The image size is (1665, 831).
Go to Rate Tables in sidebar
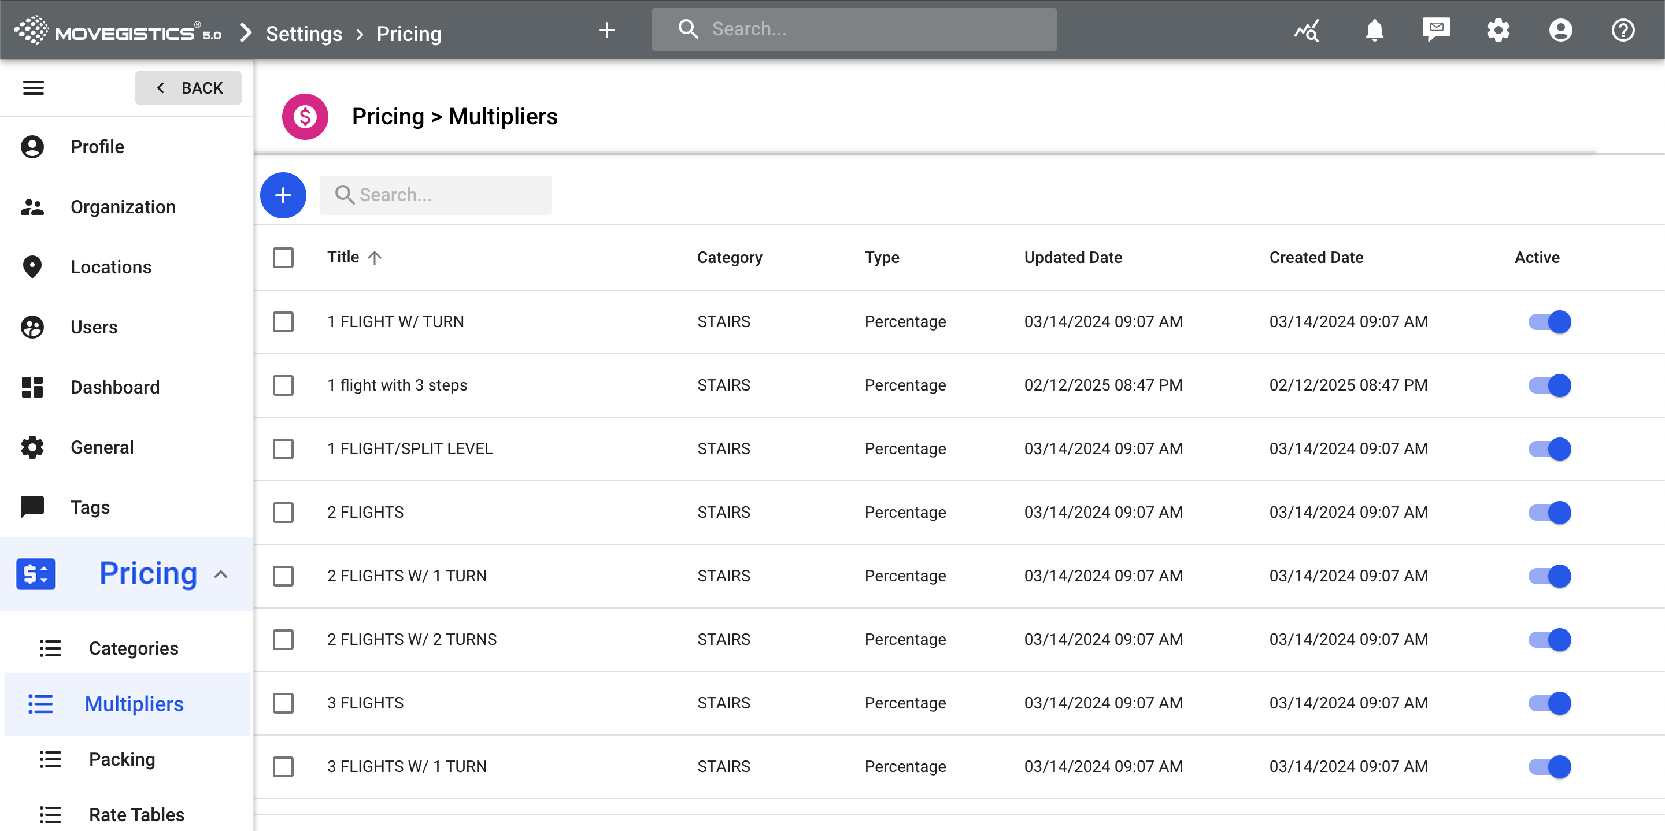click(x=136, y=814)
